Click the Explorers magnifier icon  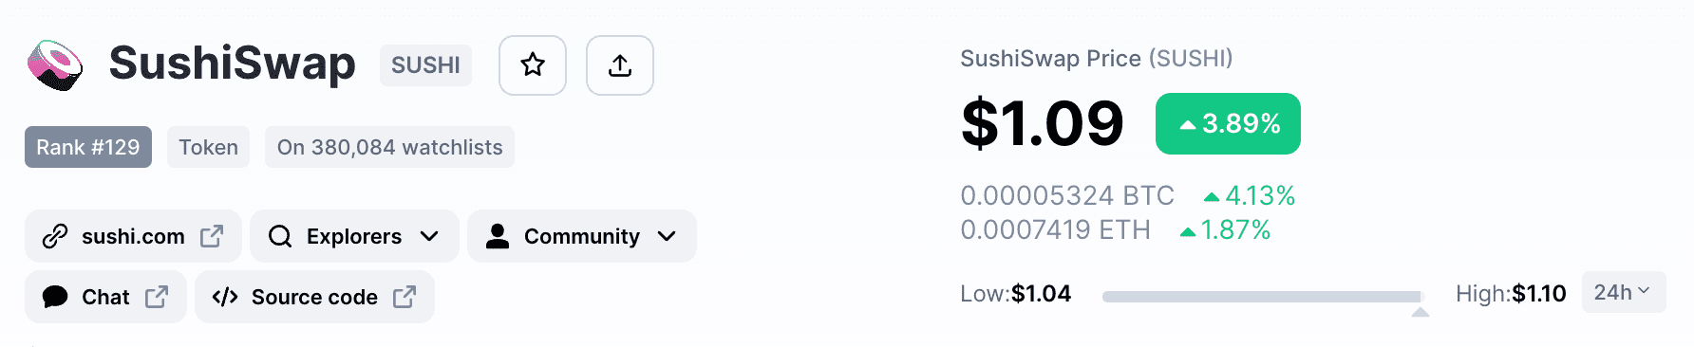click(x=280, y=236)
